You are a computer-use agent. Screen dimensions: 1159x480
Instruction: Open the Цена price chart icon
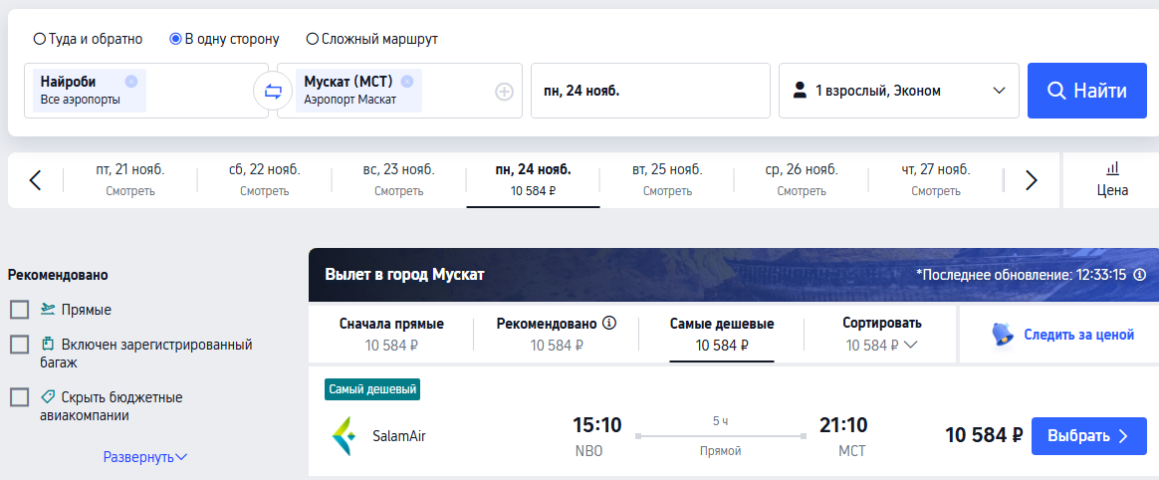[x=1112, y=179]
